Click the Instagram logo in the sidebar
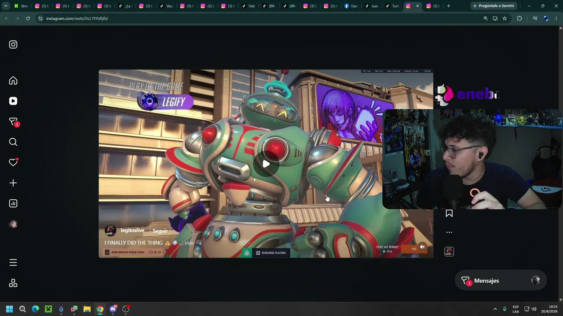Image resolution: width=563 pixels, height=316 pixels. click(13, 44)
